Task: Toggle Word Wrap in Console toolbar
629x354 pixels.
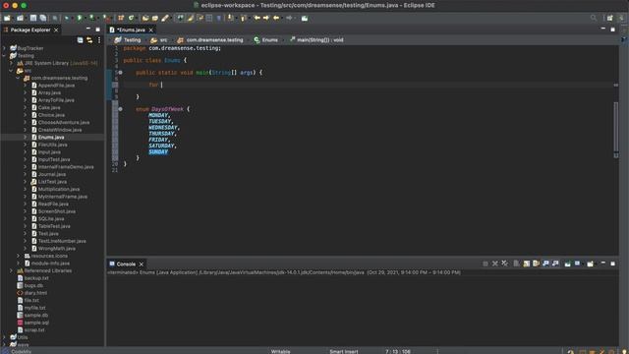Action: pyautogui.click(x=536, y=264)
